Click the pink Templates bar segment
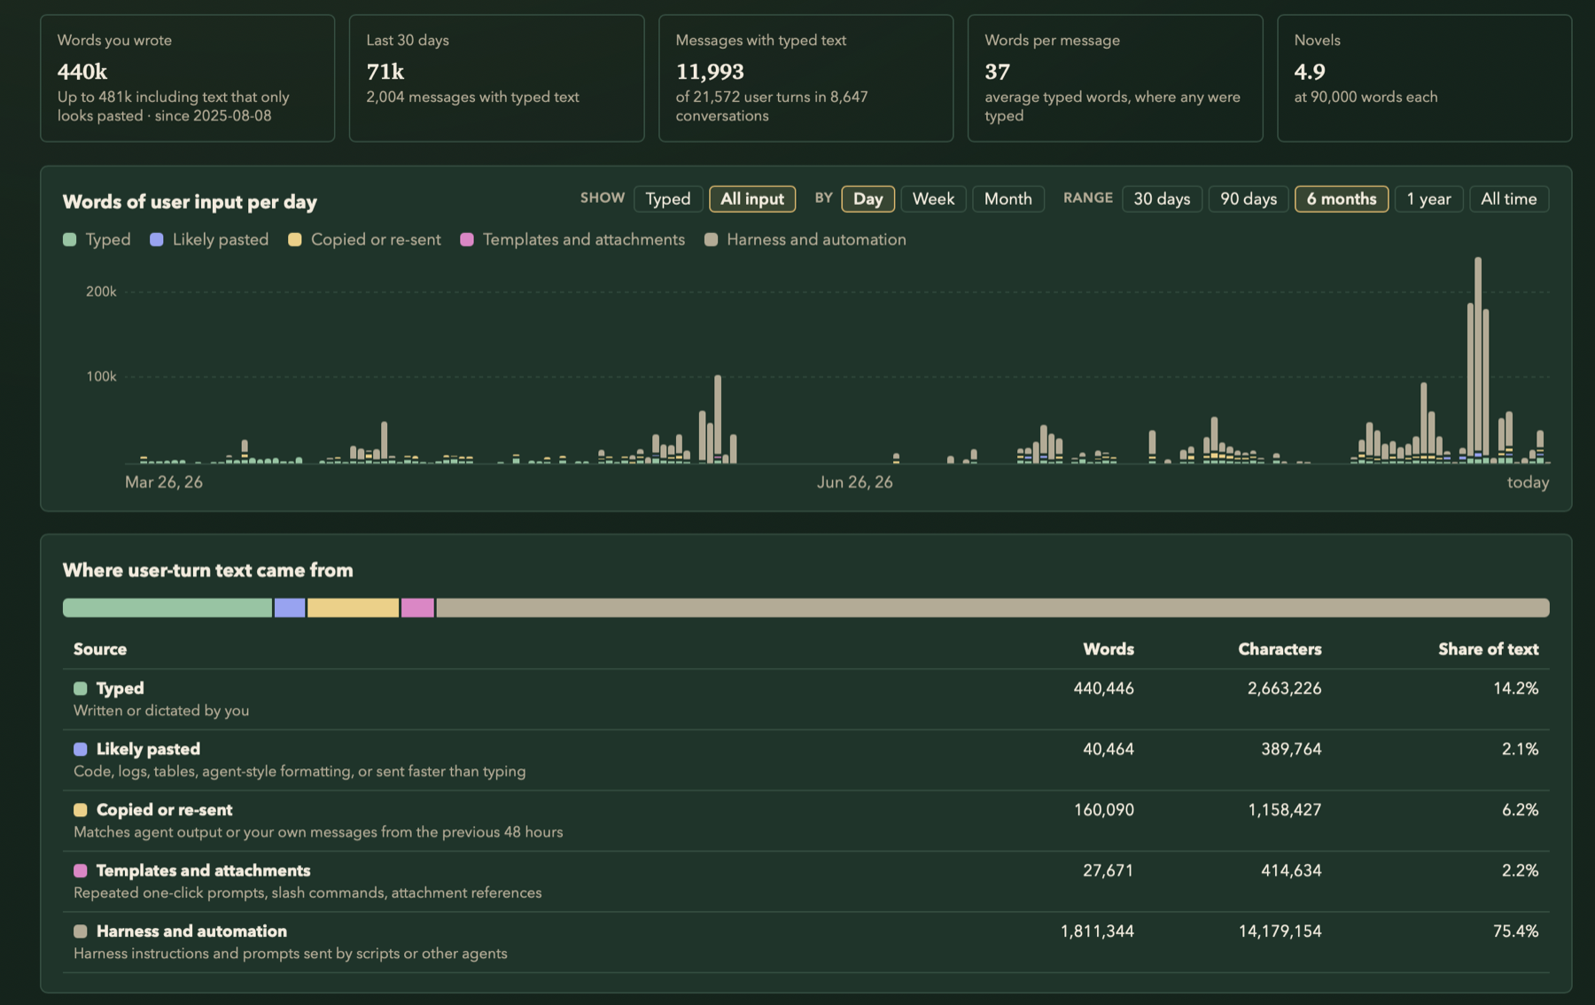 [417, 607]
